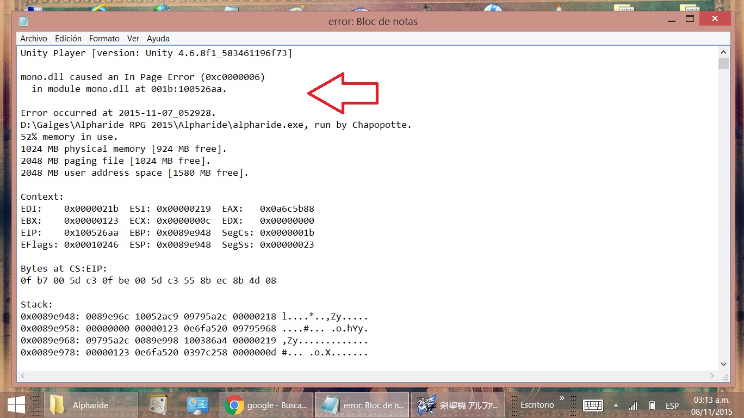
Task: Click the Notepad icon in title bar
Action: pos(23,21)
